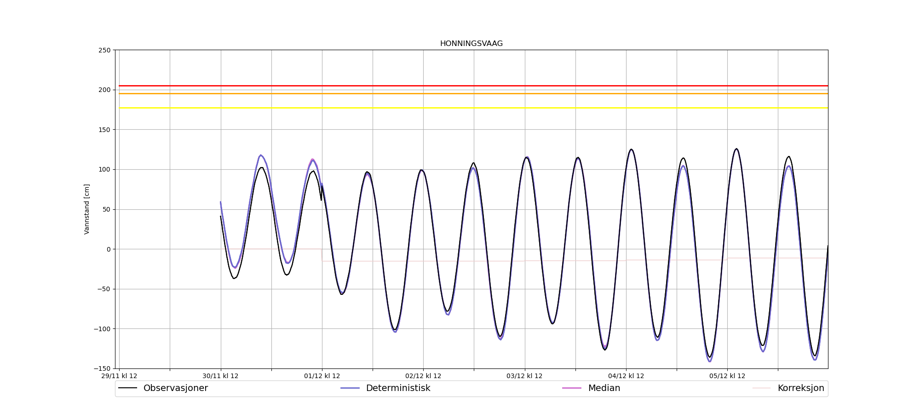Click the red horizontal threshold line
The width and height of the screenshot is (920, 414).
[x=460, y=86]
